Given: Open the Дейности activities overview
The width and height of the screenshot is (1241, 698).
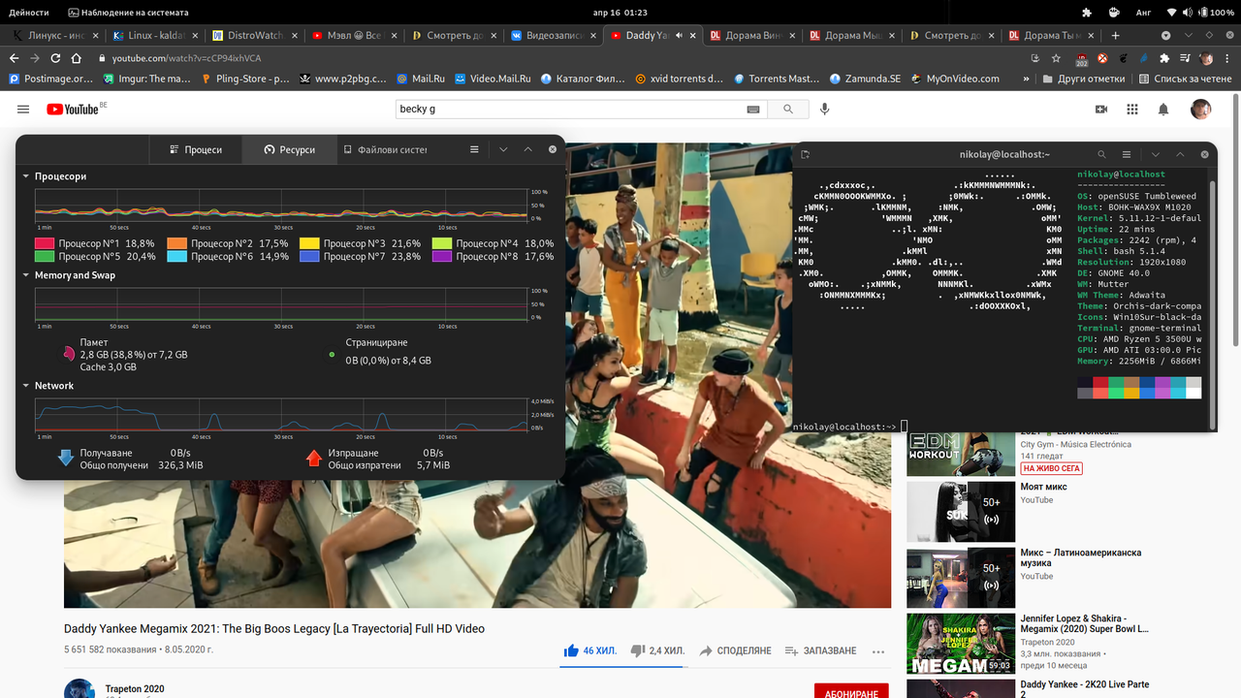Looking at the screenshot, I should 29,13.
